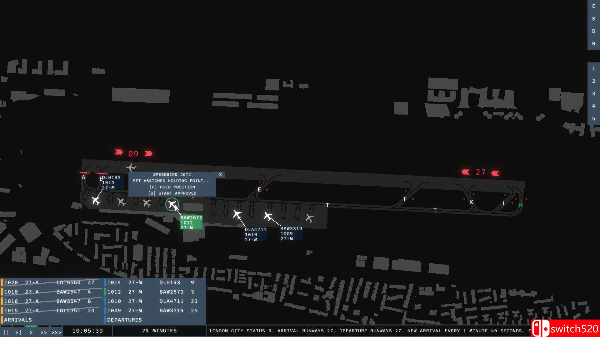
Task: Click the selected BAW2672 aircraft icon
Action: [172, 204]
